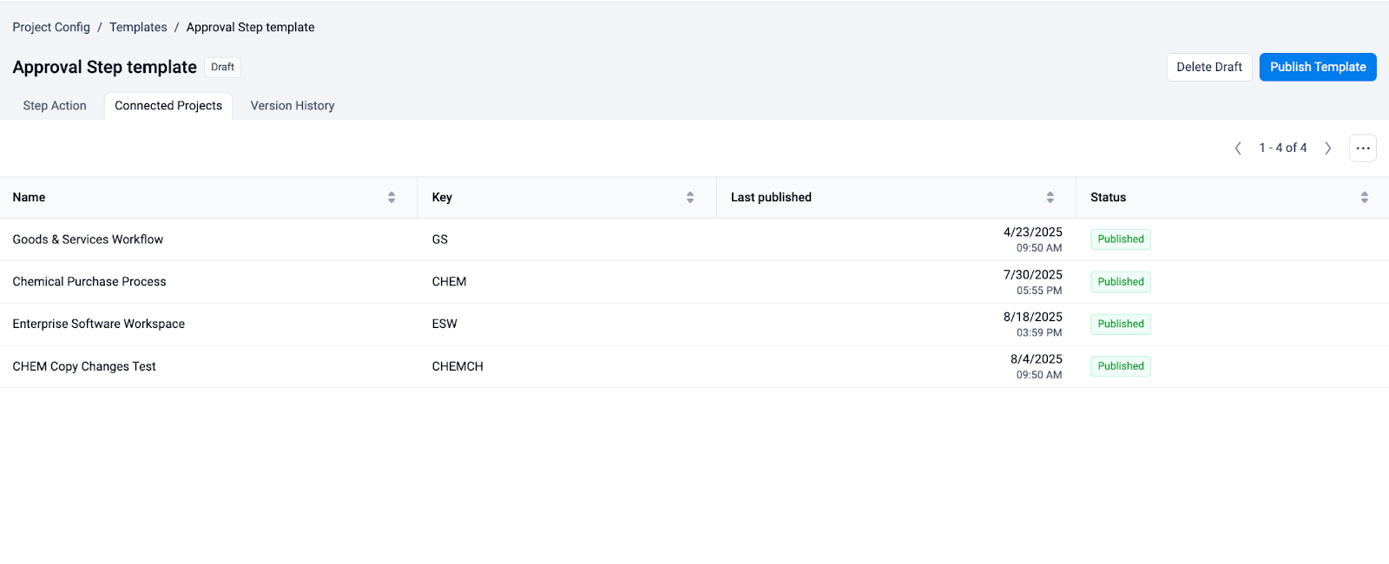Click the Key column sort icon
Screen dimensions: 1389x564
pos(690,198)
